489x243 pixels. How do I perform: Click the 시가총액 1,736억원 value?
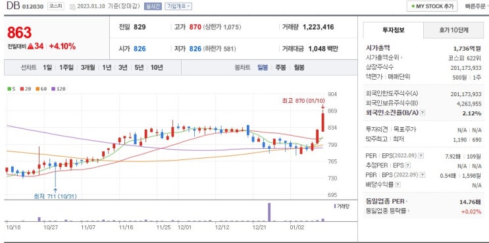467,48
